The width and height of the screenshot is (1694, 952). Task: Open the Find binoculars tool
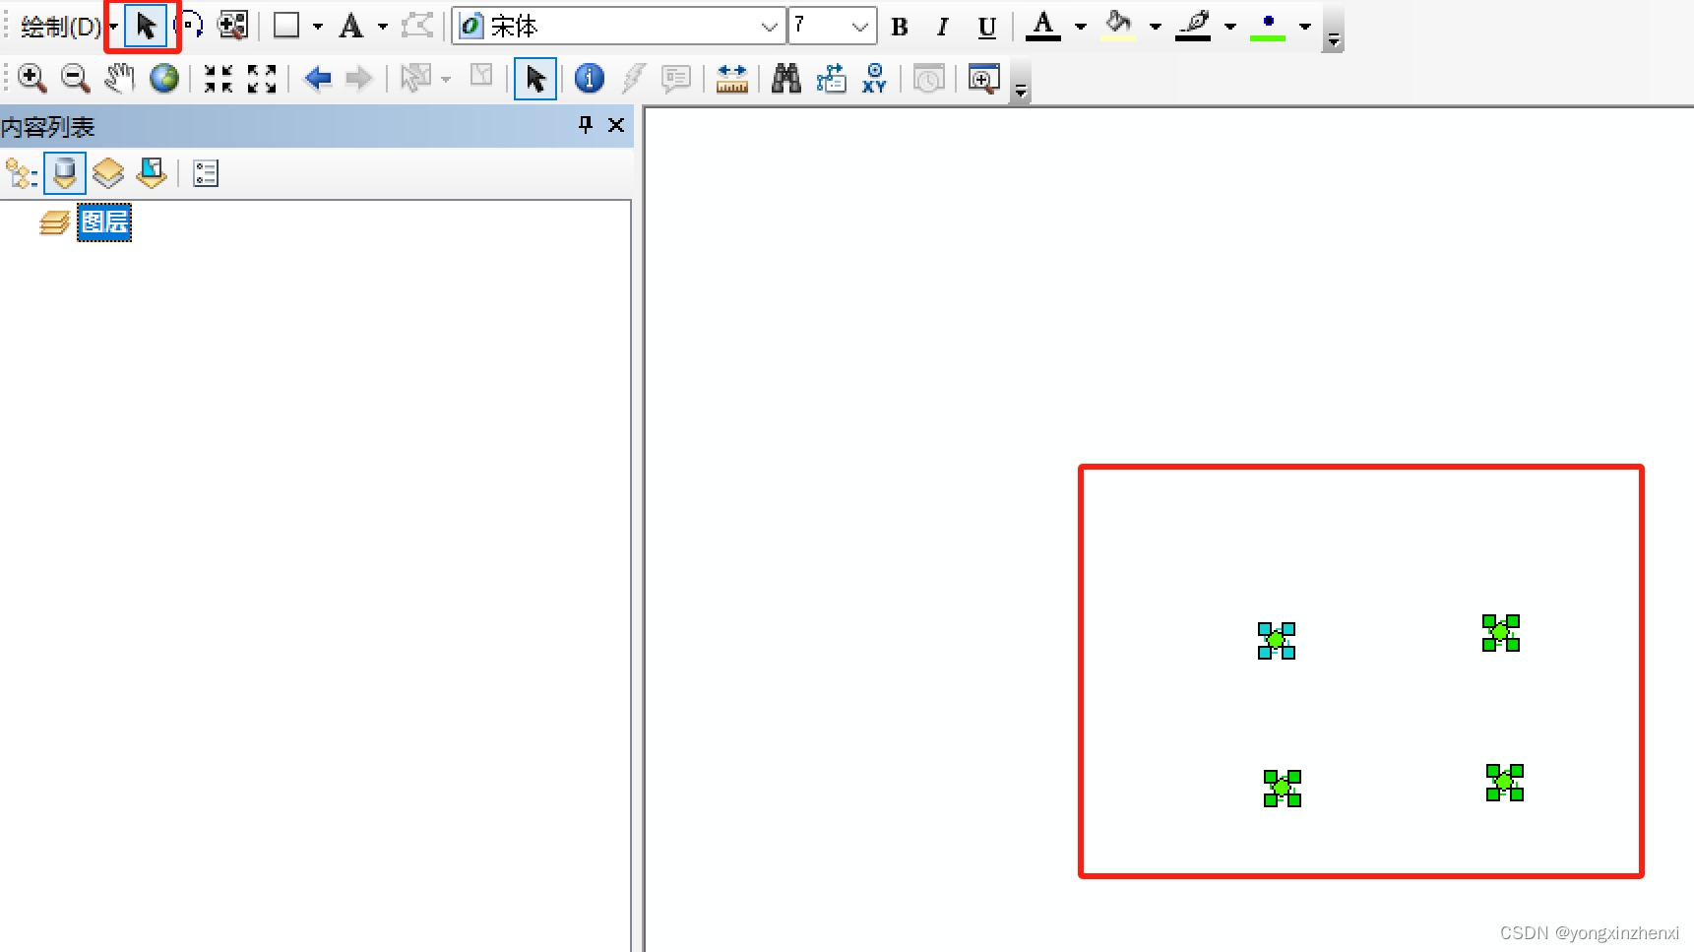click(785, 78)
